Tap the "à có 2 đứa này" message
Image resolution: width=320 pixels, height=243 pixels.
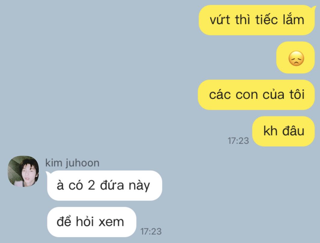pos(105,186)
